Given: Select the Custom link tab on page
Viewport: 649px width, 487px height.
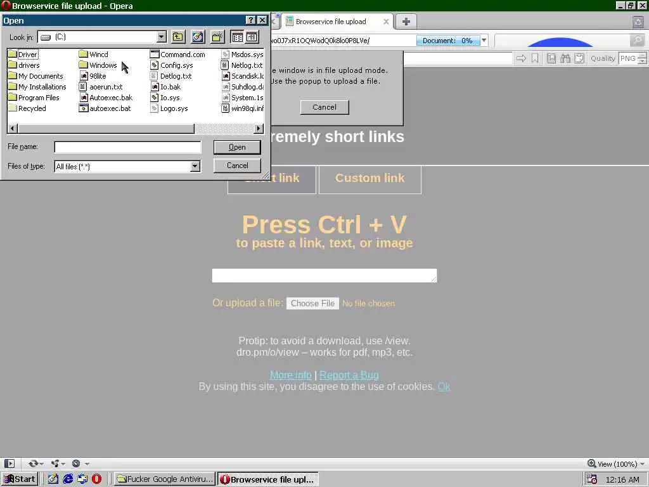Looking at the screenshot, I should [x=370, y=178].
